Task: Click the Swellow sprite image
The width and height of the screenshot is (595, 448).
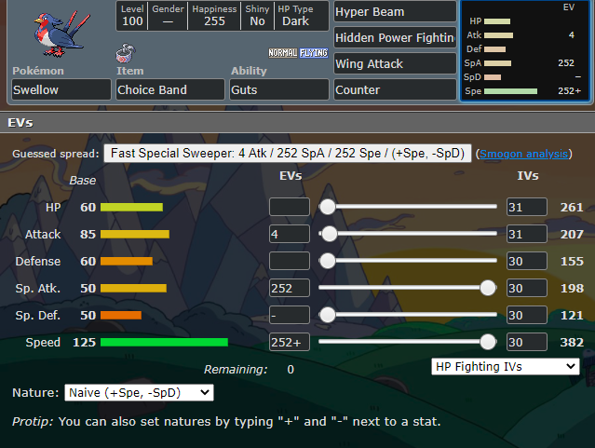Action: [61, 35]
